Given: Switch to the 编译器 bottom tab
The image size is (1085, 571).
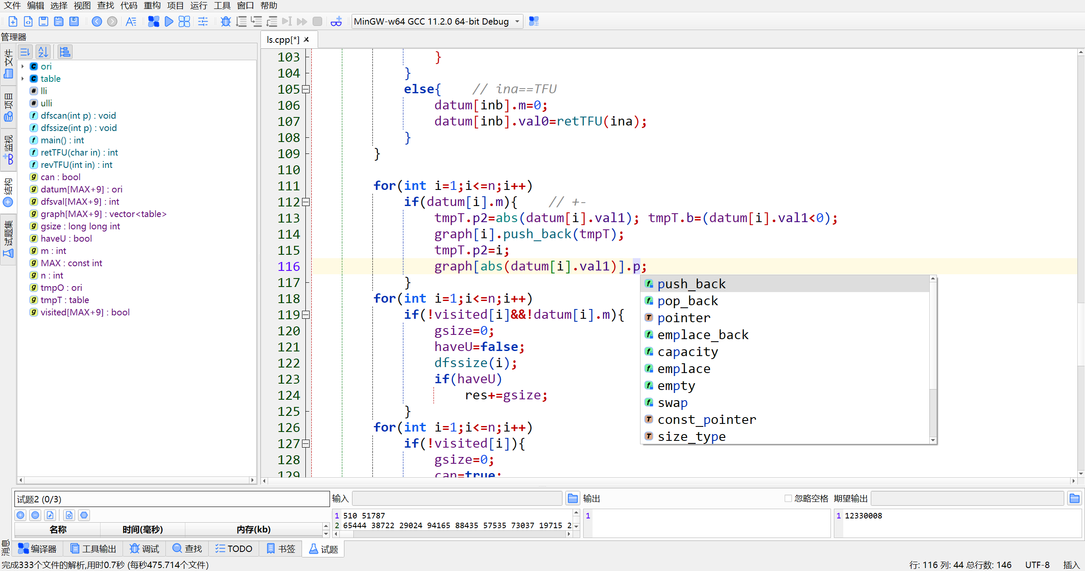Looking at the screenshot, I should pyautogui.click(x=38, y=549).
